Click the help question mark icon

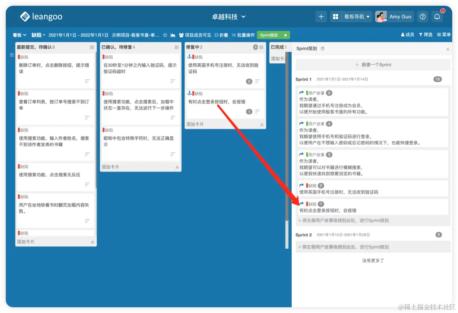(x=423, y=17)
